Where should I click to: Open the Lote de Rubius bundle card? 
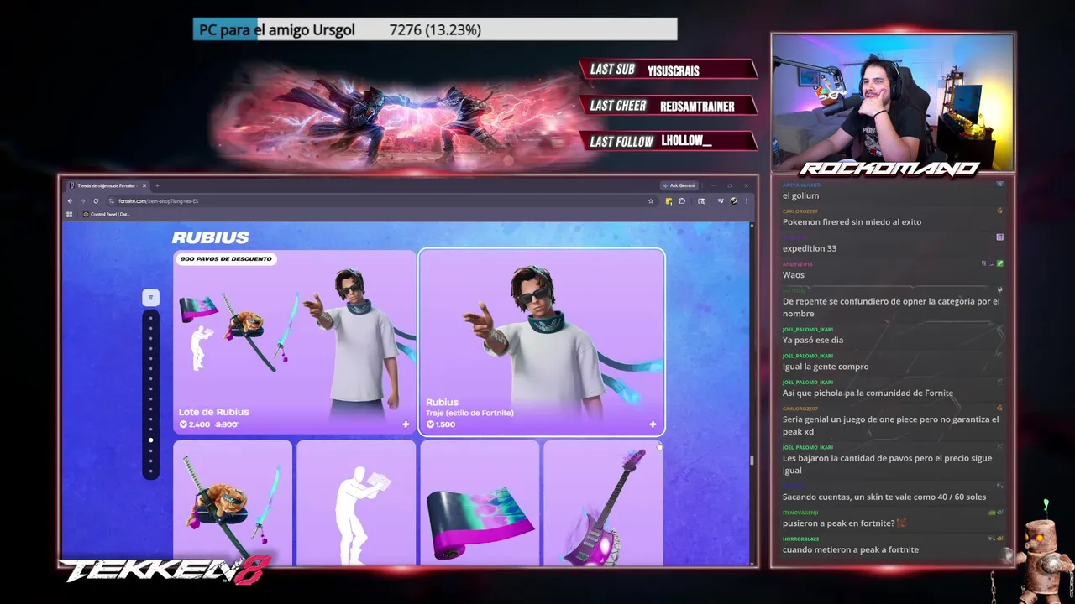295,342
